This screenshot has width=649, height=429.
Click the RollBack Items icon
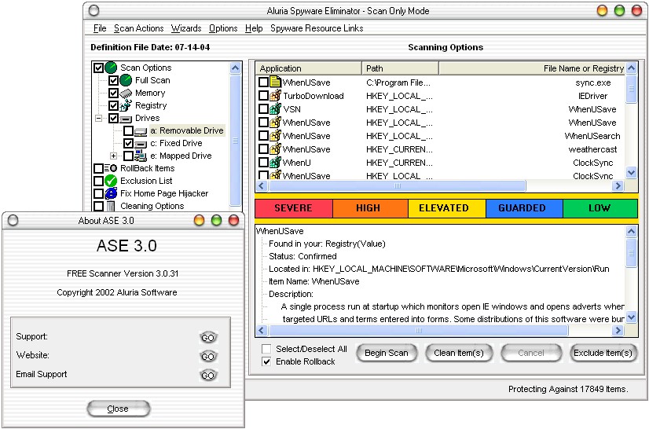pyautogui.click(x=111, y=168)
